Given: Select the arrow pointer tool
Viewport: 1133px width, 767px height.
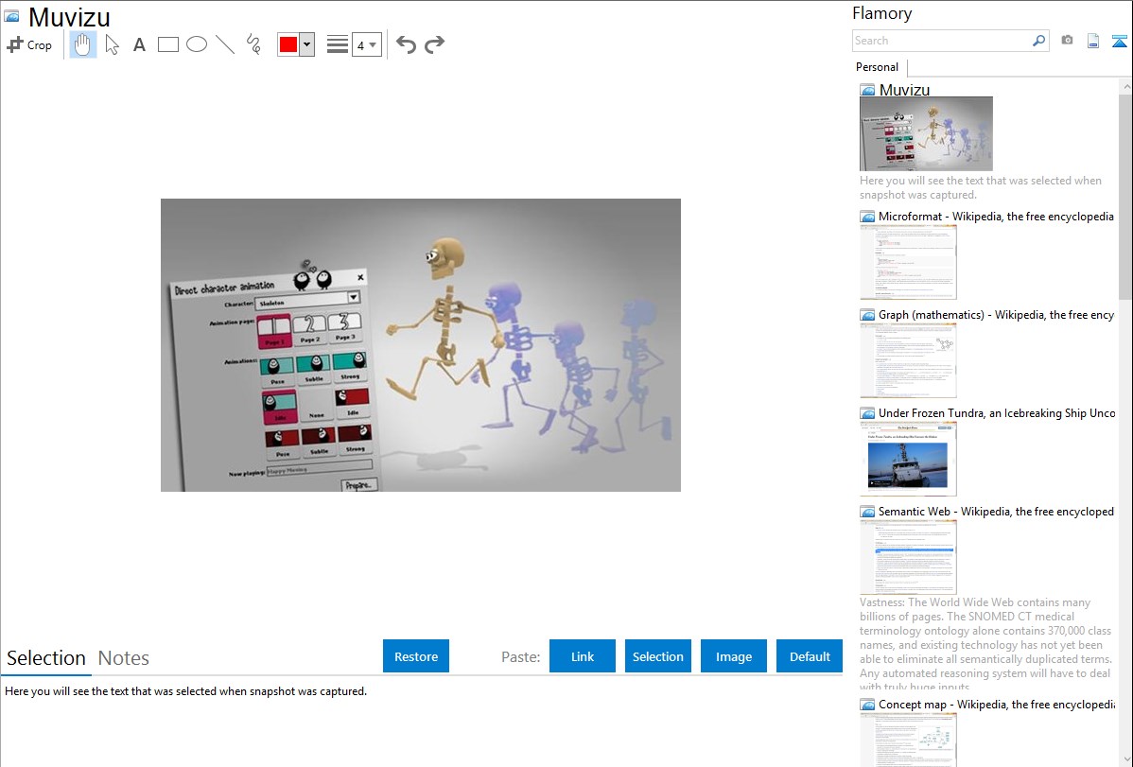Looking at the screenshot, I should tap(112, 44).
